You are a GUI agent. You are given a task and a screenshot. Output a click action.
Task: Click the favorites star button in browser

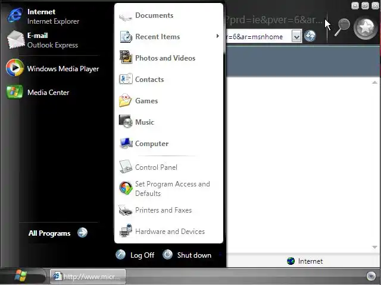point(366,28)
